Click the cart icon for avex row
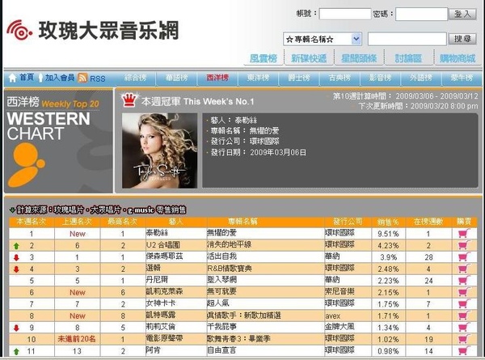The height and width of the screenshot is (360, 485). click(464, 316)
